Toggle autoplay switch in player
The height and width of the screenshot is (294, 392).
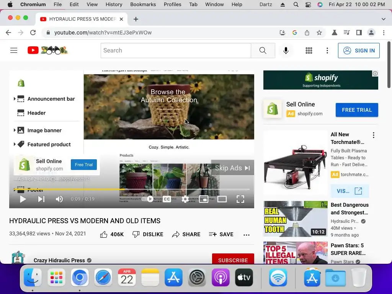click(x=147, y=199)
